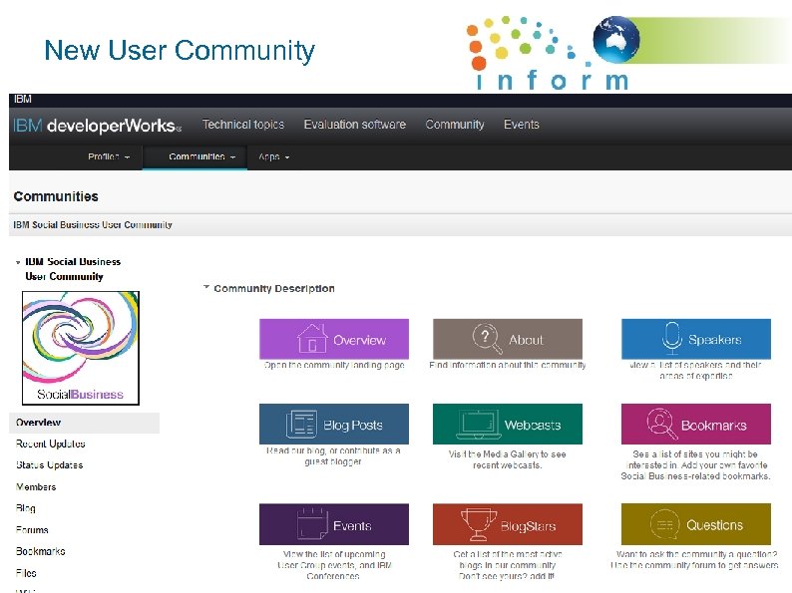Open Recent Updates in sidebar
792x593 pixels.
point(51,444)
